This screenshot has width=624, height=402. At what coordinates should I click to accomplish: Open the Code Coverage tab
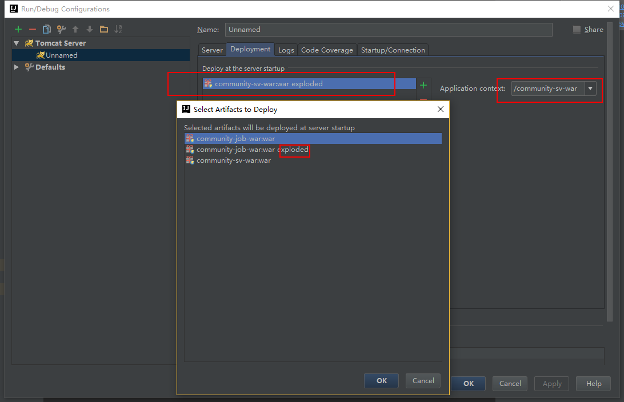point(327,50)
